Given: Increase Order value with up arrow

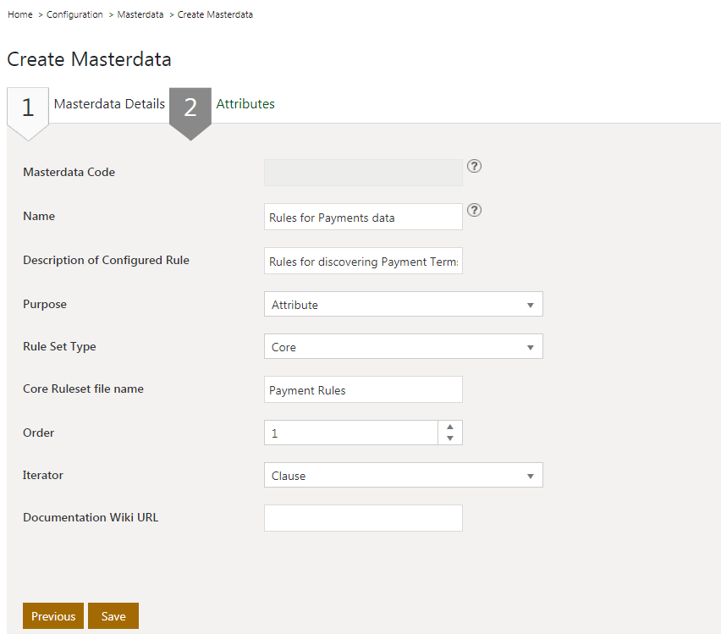Looking at the screenshot, I should 450,427.
